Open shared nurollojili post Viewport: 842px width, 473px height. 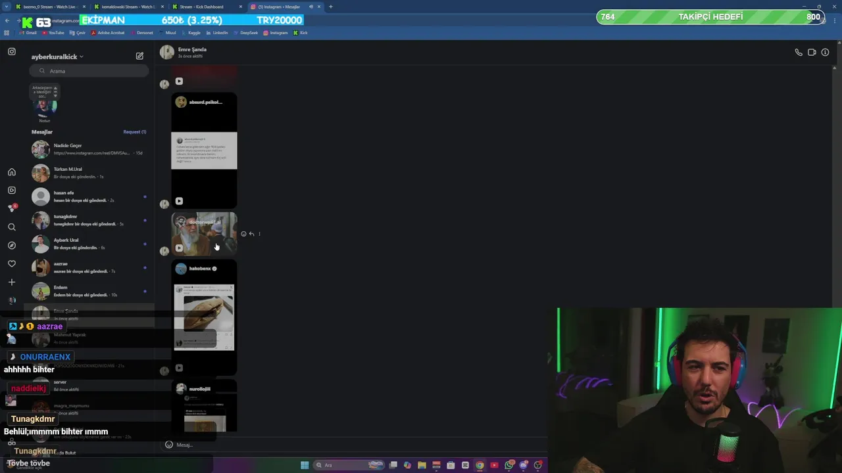pos(204,406)
